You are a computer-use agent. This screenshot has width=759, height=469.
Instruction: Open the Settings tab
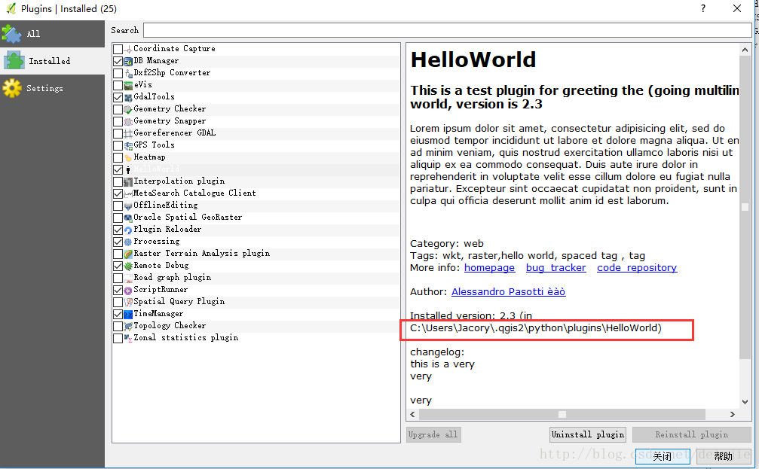52,89
